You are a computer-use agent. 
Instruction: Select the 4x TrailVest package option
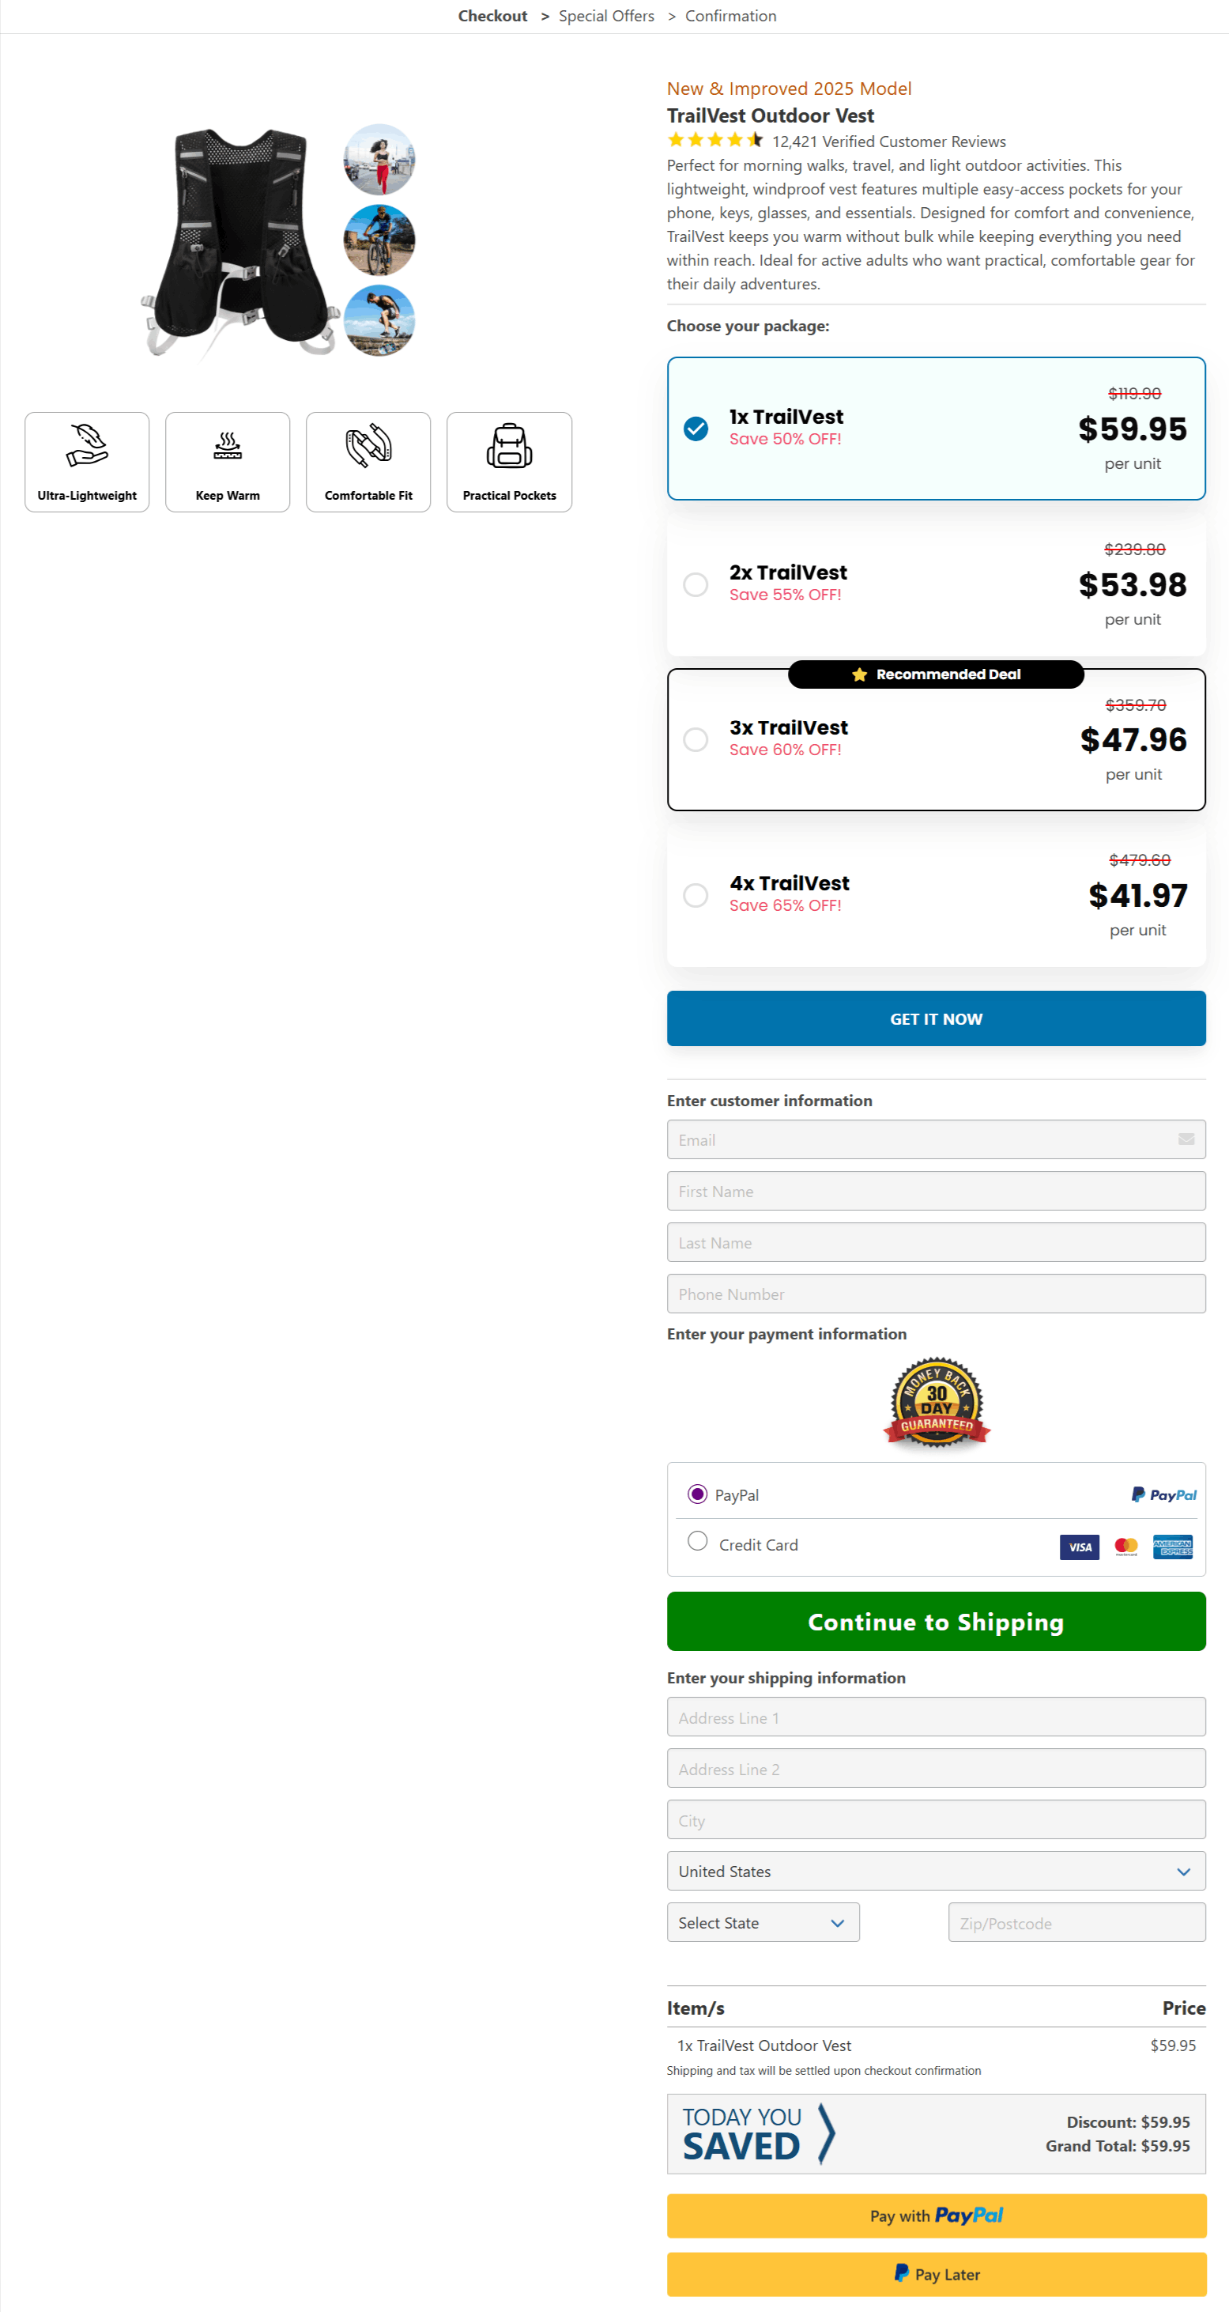pos(696,895)
